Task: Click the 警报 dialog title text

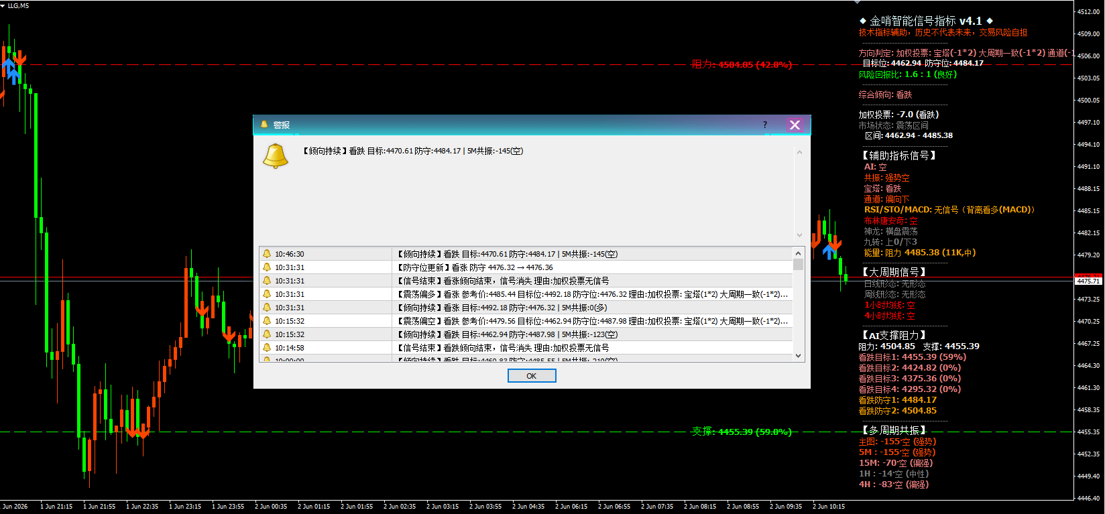Action: click(281, 125)
